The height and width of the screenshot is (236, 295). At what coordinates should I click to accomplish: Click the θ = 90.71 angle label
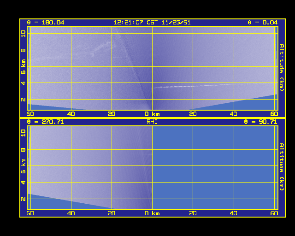(x=260, y=122)
